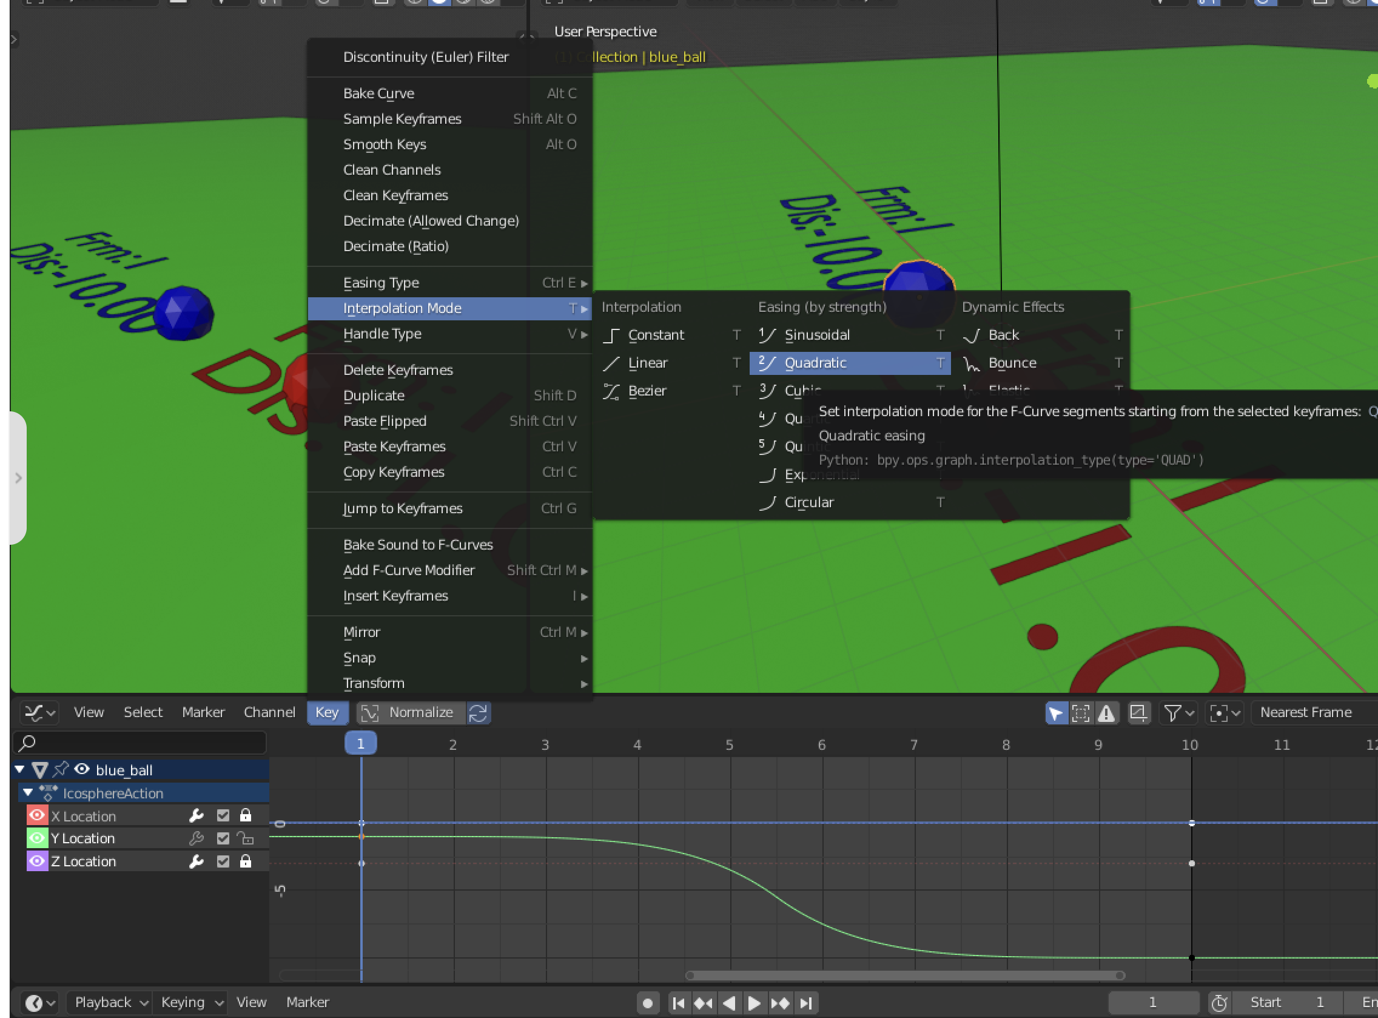This screenshot has width=1378, height=1018.
Task: Open the pivot point dropdown
Action: click(1224, 713)
